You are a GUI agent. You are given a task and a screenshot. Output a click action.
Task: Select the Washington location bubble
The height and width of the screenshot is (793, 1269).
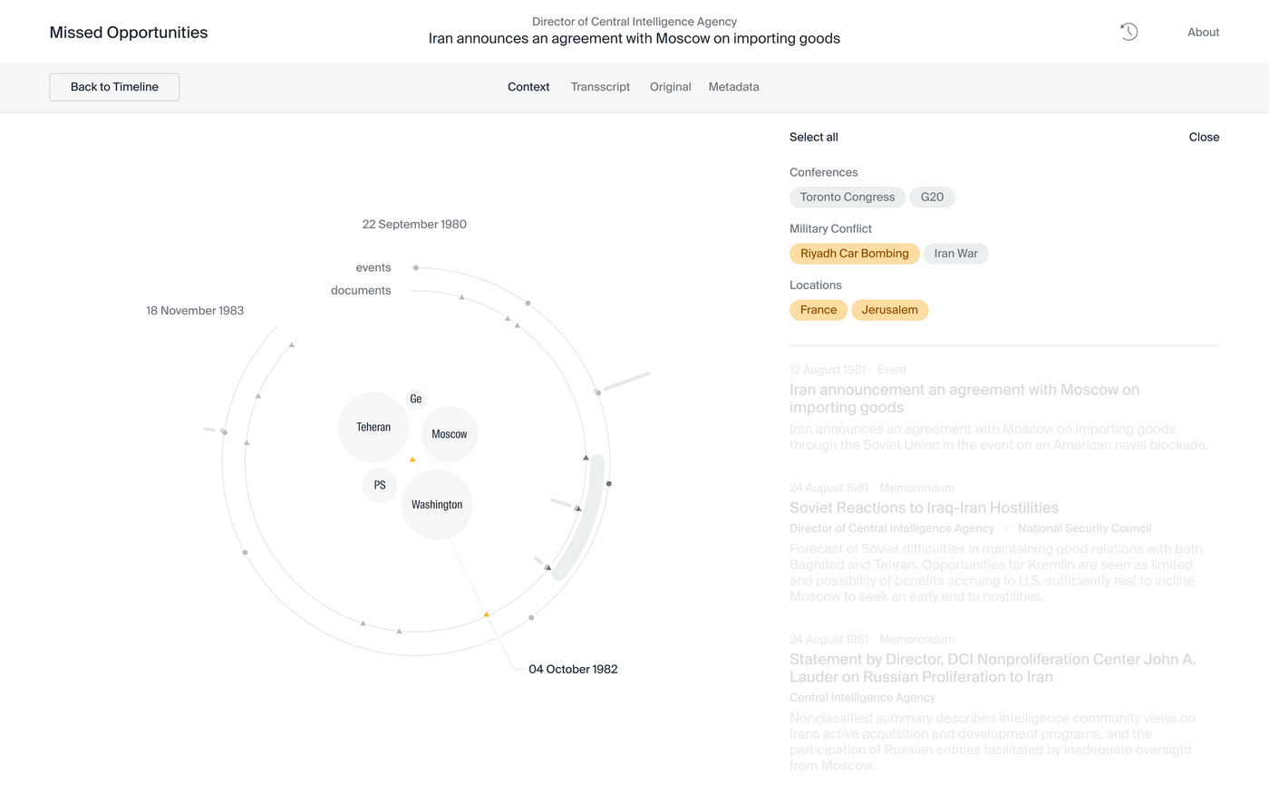437,505
